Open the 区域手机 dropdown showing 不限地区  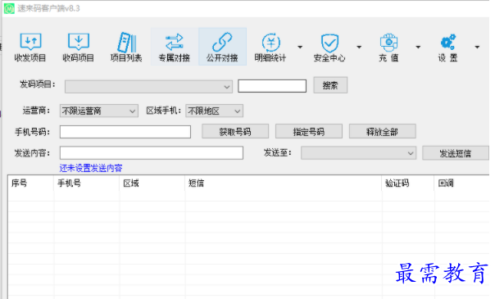click(x=215, y=111)
